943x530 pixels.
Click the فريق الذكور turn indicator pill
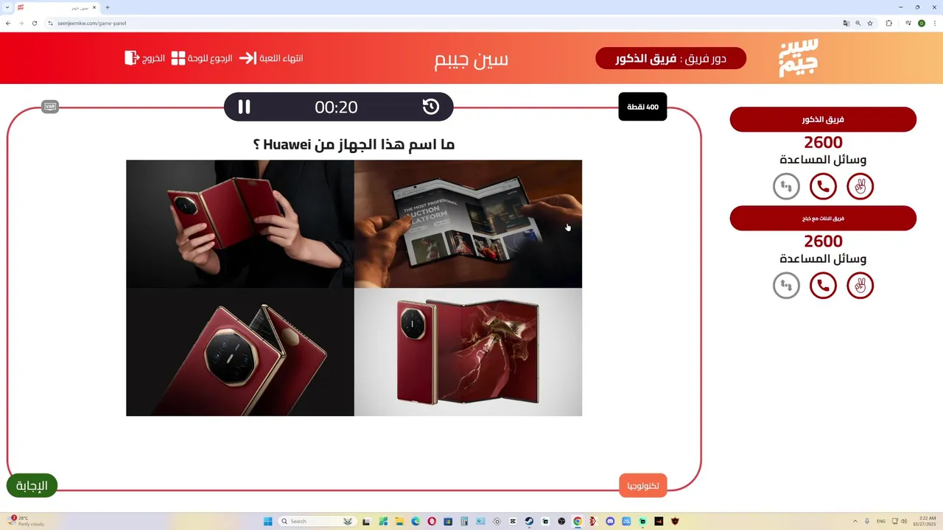[x=670, y=58]
